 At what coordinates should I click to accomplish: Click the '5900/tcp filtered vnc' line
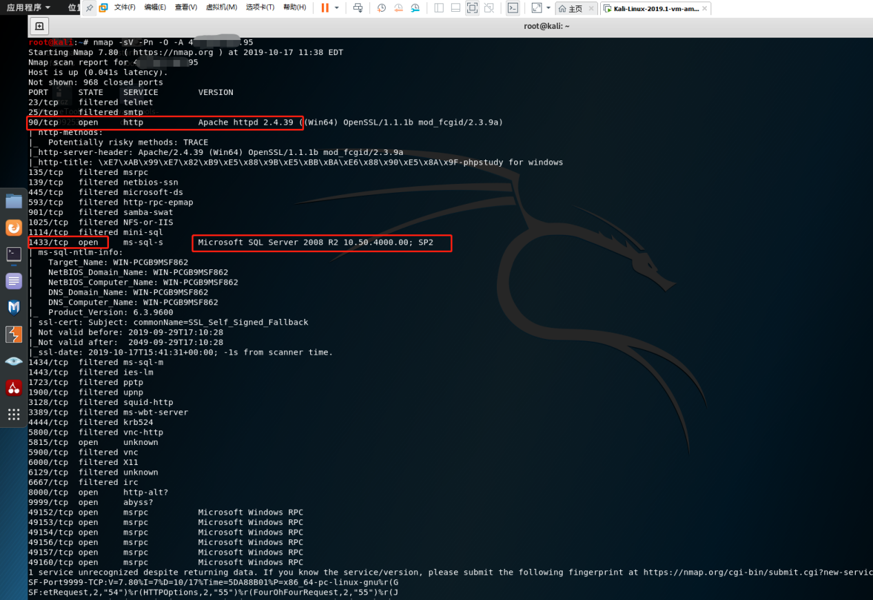[83, 453]
